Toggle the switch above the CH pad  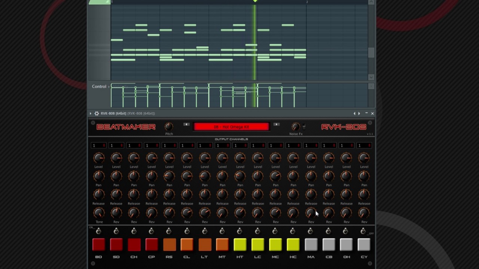[x=134, y=231]
